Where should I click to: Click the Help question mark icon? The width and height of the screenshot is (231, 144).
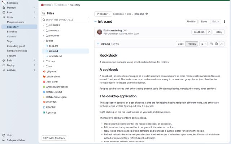click(4, 135)
